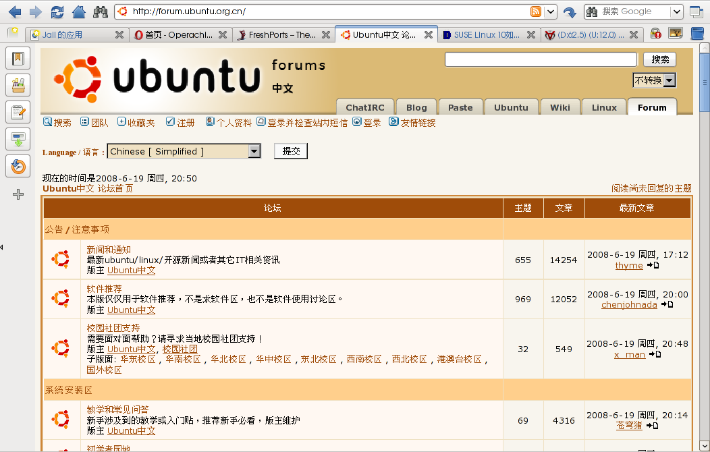Click the forum search text field
This screenshot has width=710, height=452.
(x=541, y=59)
